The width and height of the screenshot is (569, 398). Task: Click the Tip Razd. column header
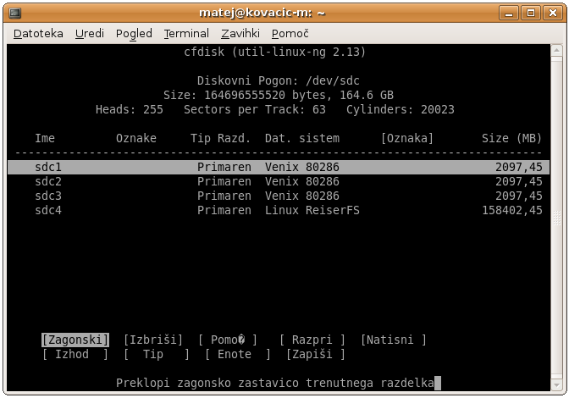coord(221,138)
